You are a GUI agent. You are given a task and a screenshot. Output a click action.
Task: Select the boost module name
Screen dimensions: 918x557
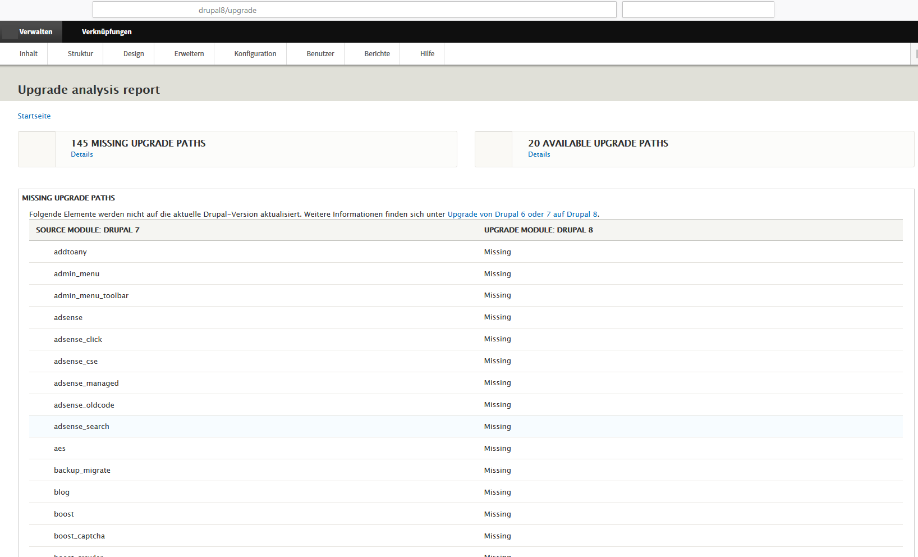point(64,514)
